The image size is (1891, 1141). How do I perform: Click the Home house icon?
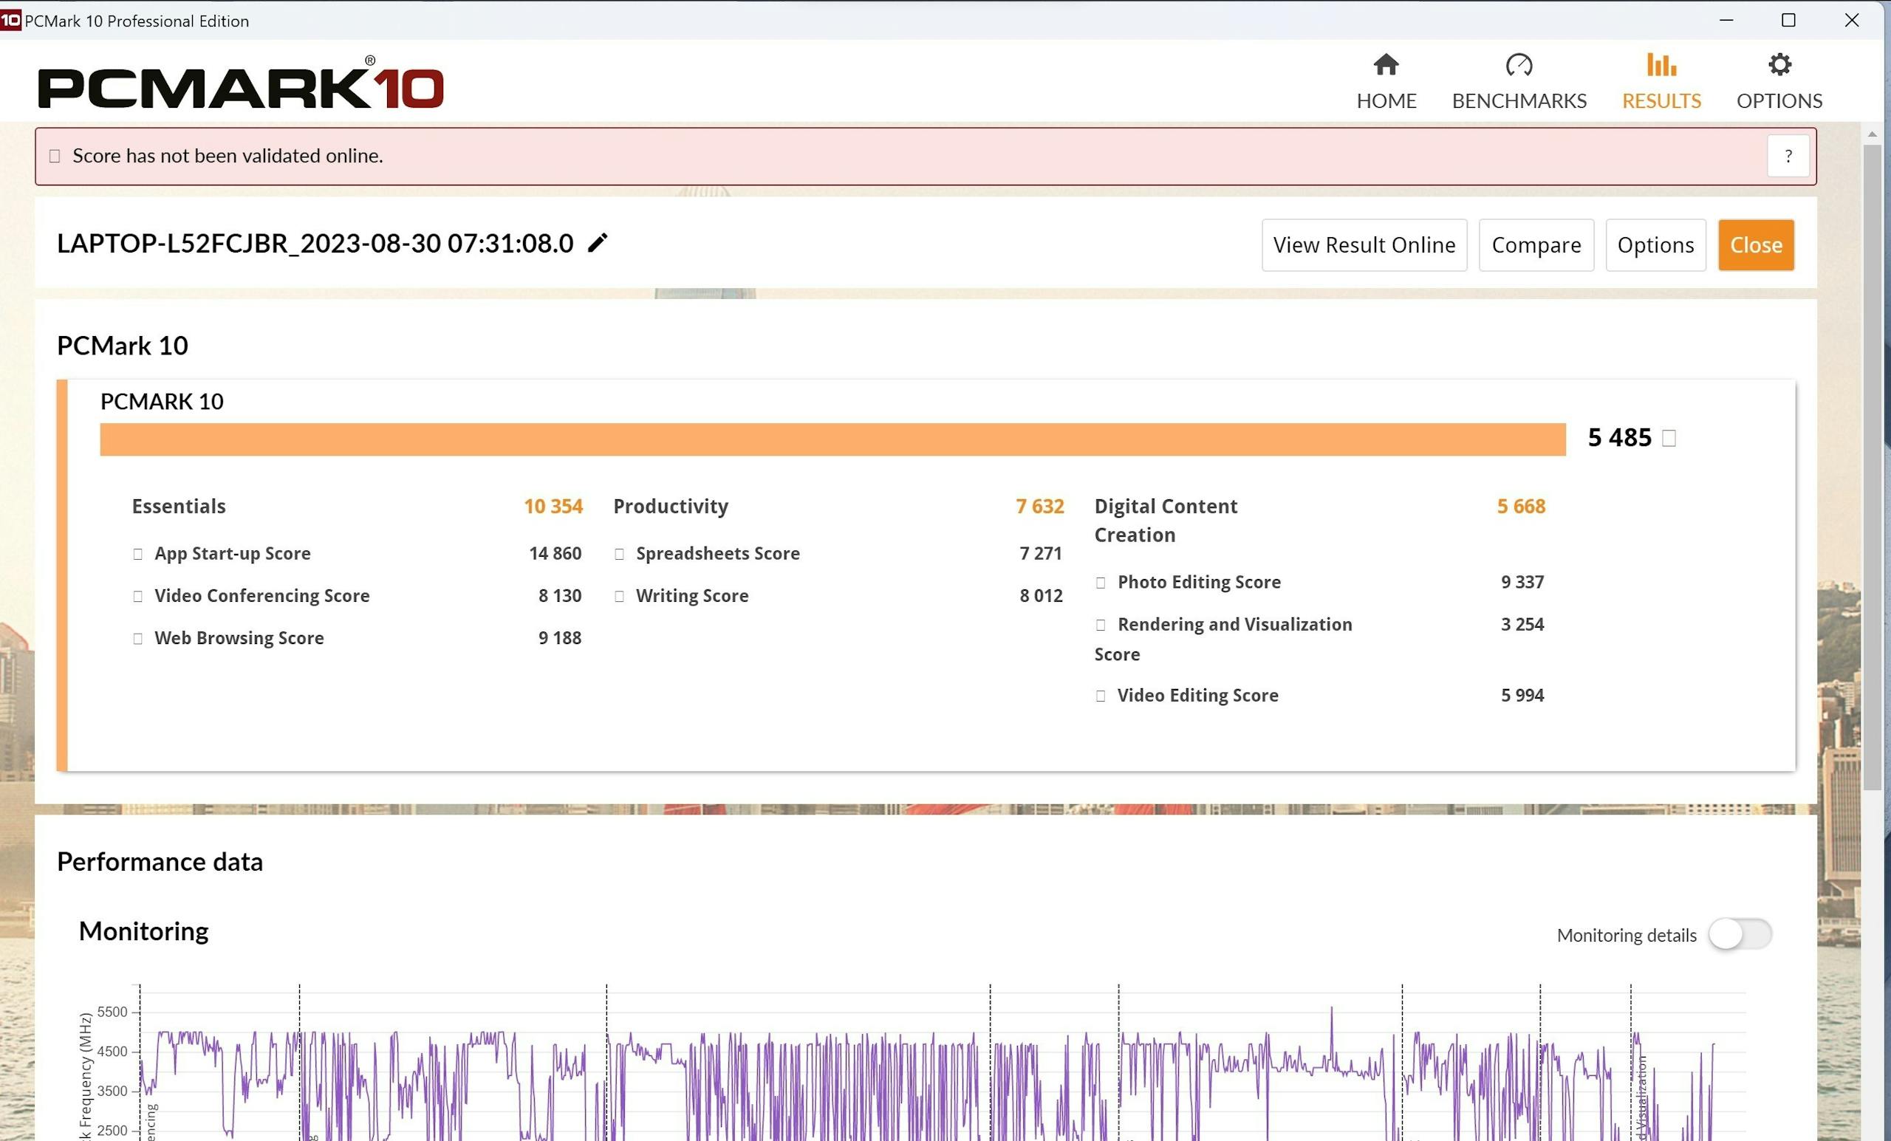(1385, 64)
